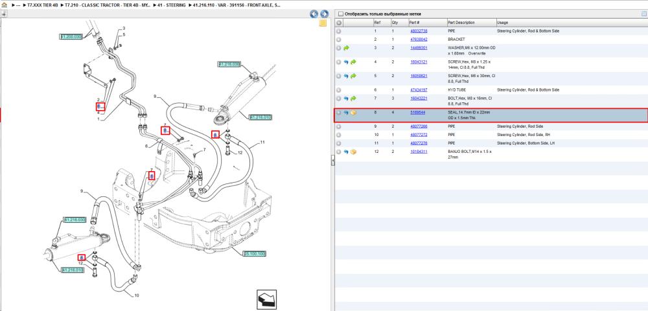
Task: Click the yellow box icon on SEAL row
Action: click(x=353, y=113)
